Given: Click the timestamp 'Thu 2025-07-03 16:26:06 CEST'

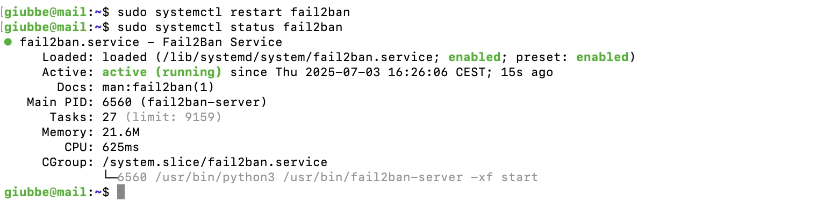Looking at the screenshot, I should tap(379, 72).
